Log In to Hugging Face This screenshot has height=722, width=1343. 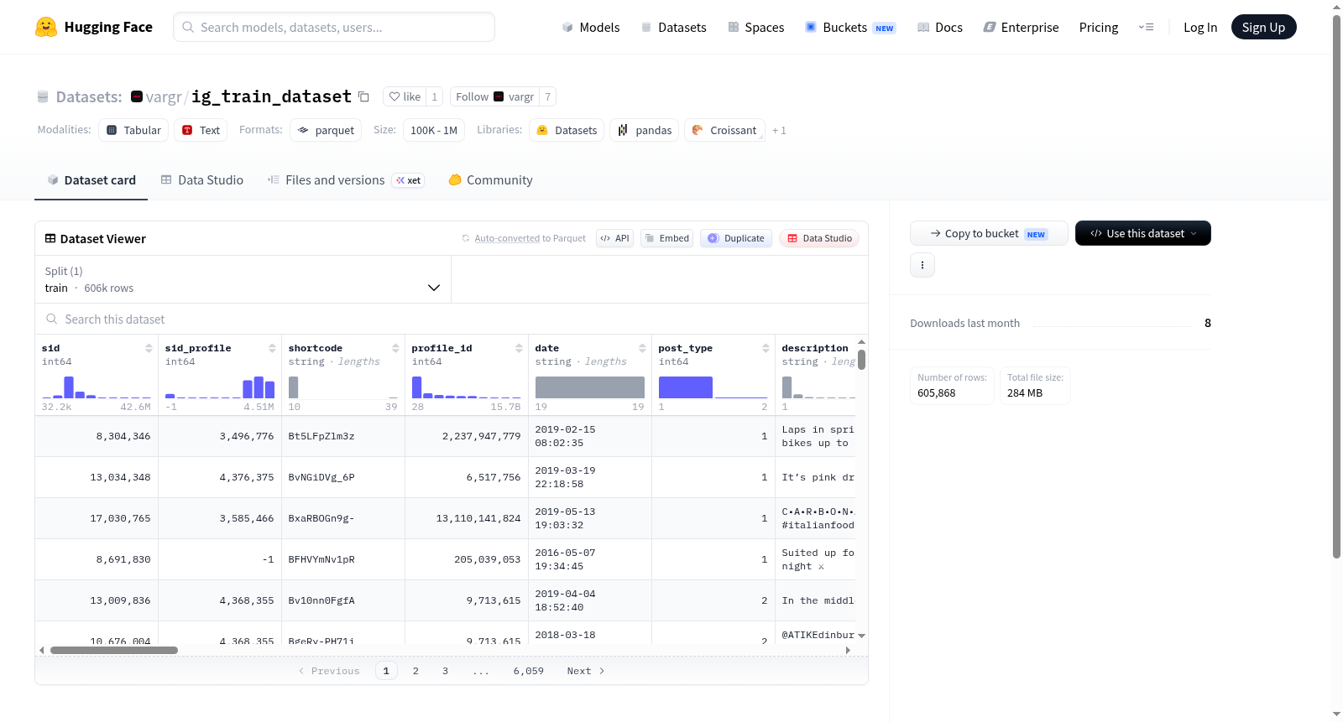tap(1200, 27)
